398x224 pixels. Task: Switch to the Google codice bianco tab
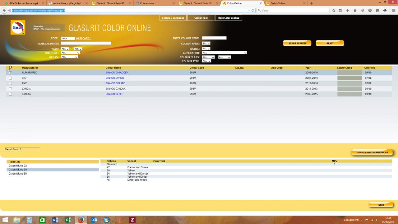pos(68,3)
